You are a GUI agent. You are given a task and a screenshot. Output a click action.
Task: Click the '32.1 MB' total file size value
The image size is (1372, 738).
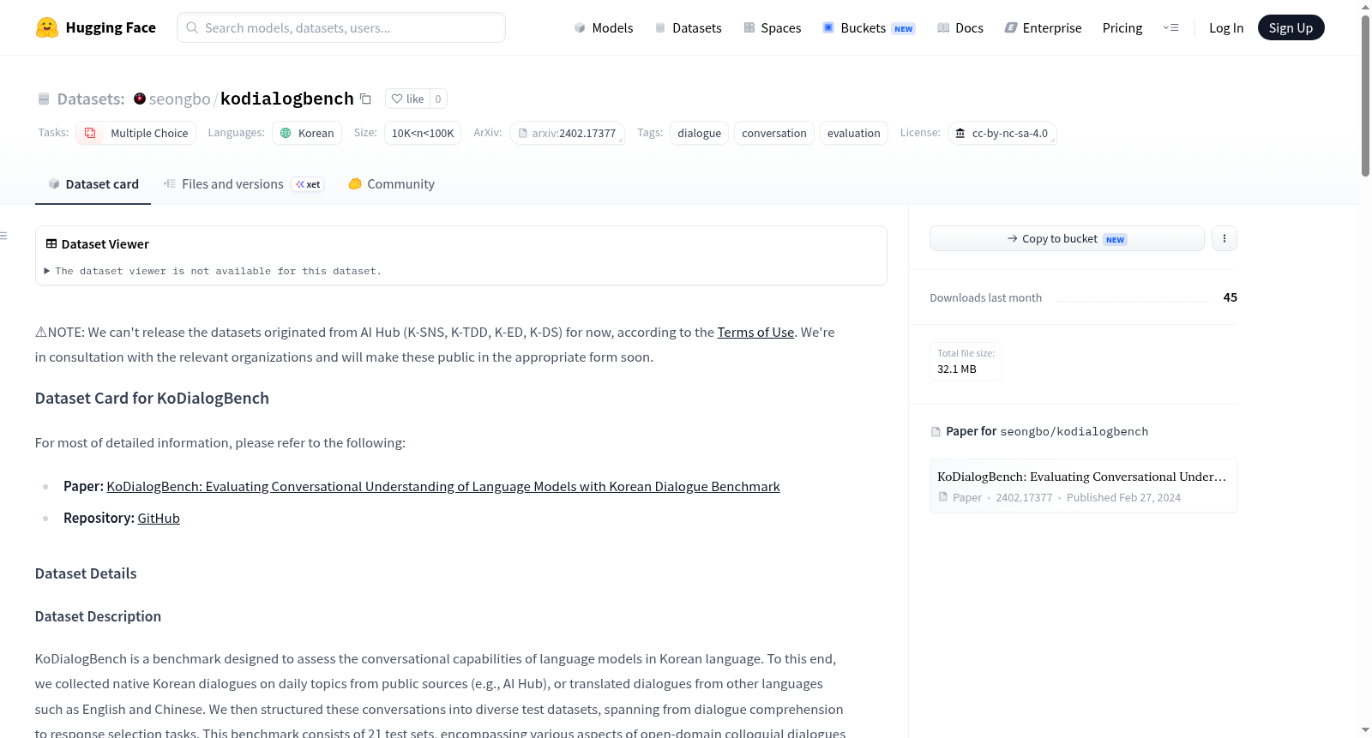coord(957,369)
